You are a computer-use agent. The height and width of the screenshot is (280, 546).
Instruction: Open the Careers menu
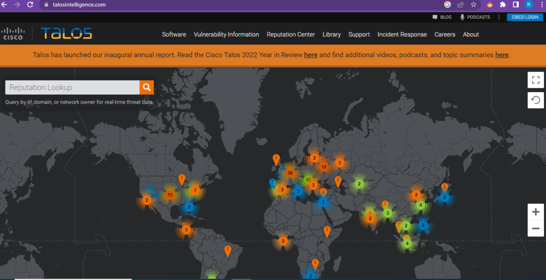(x=445, y=35)
